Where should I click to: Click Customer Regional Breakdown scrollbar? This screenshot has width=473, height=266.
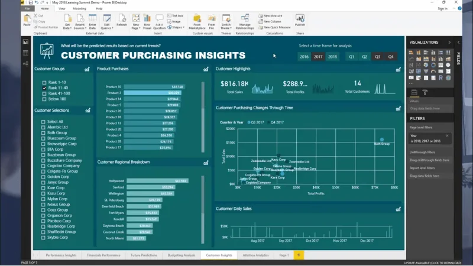pyautogui.click(x=203, y=210)
